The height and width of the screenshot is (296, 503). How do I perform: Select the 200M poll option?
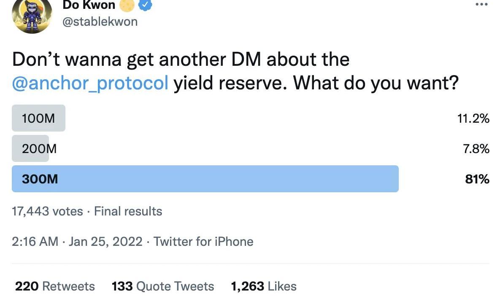(x=39, y=148)
